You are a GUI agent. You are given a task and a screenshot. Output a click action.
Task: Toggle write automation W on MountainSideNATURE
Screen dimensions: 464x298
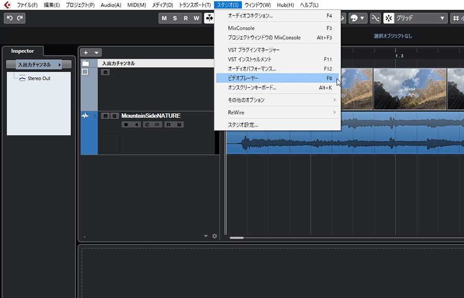pos(179,125)
